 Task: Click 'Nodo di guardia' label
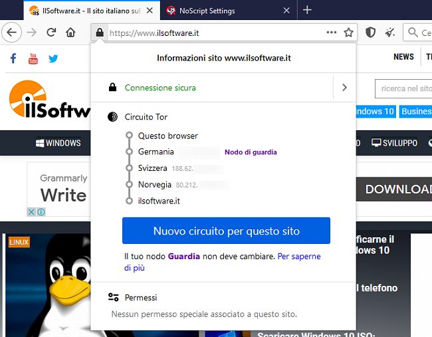(x=251, y=152)
